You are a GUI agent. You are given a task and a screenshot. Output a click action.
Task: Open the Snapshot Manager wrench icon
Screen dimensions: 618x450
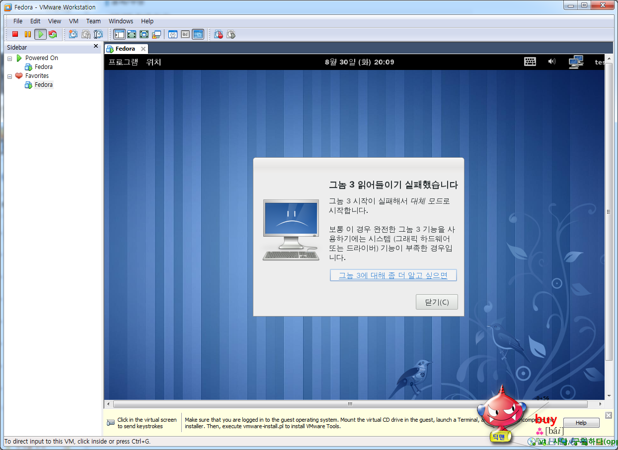click(98, 34)
